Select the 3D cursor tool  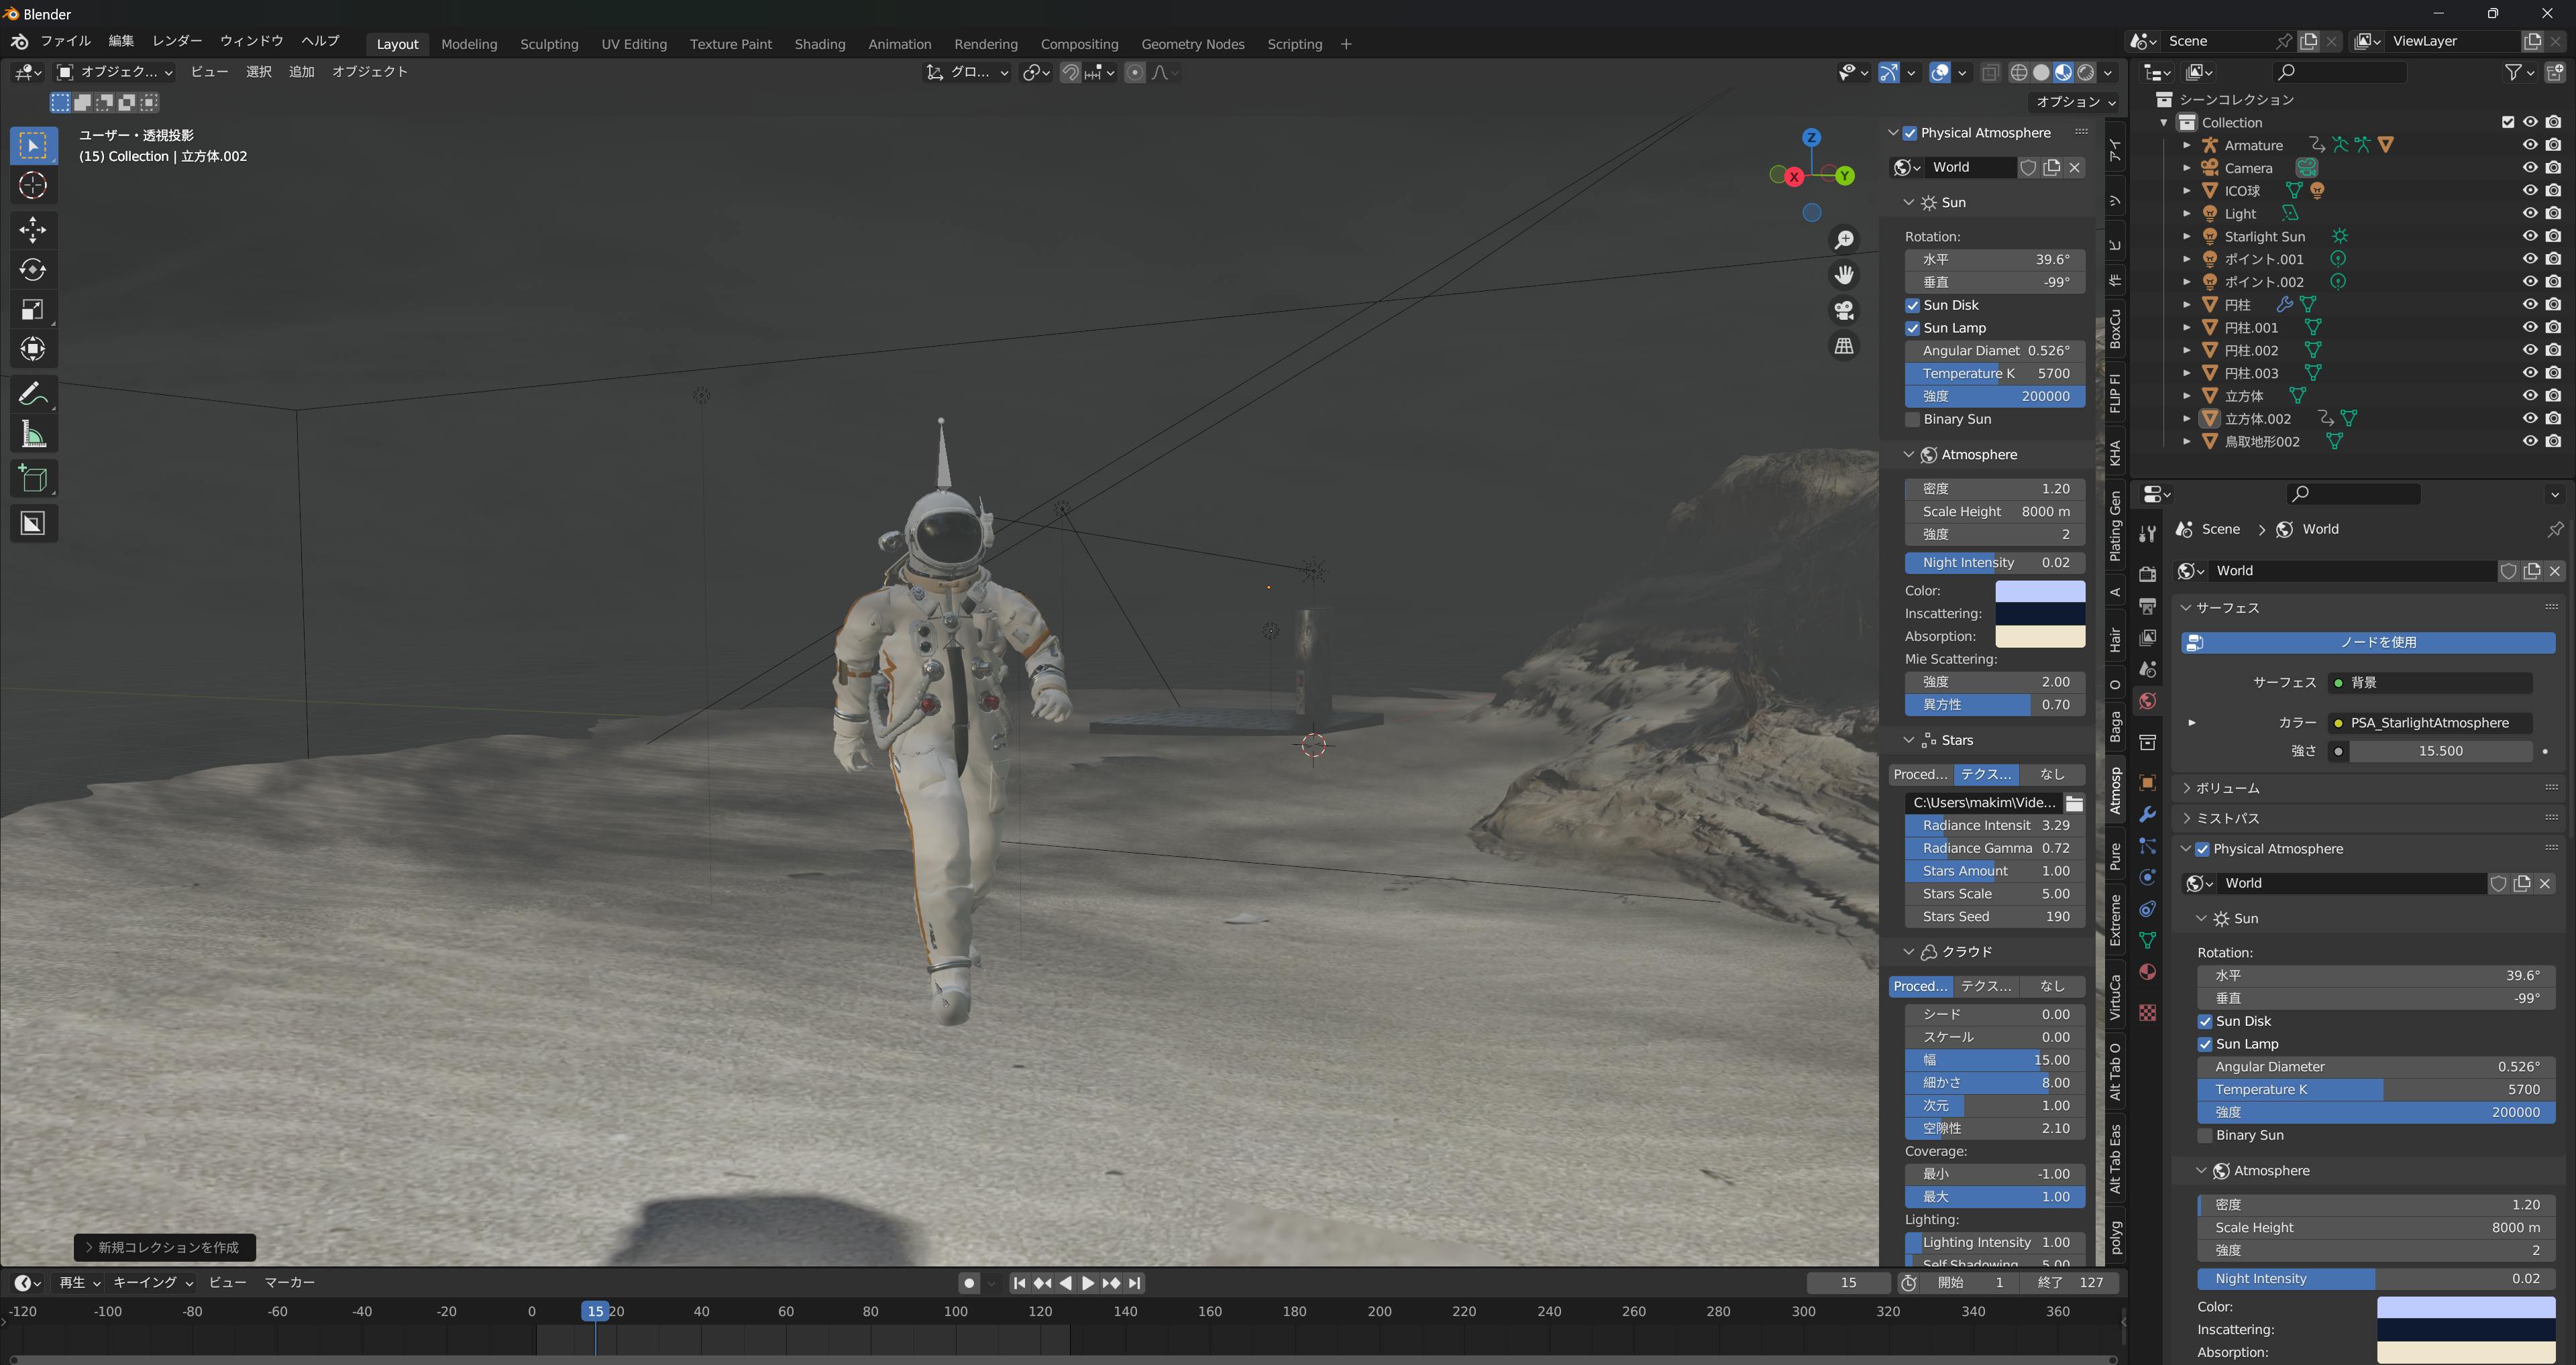click(x=32, y=186)
